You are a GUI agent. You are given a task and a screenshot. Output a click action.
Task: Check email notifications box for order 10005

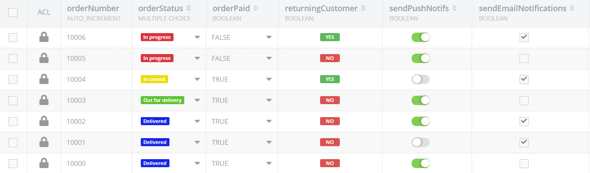[524, 59]
